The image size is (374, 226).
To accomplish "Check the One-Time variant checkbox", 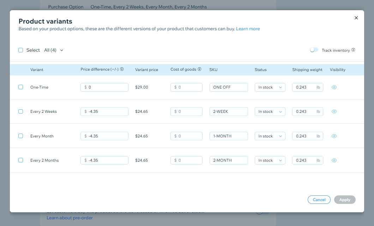I will pos(21,87).
